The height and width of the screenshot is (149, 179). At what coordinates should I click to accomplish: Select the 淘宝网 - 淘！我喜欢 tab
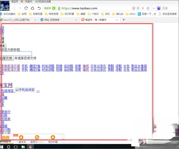point(96,20)
